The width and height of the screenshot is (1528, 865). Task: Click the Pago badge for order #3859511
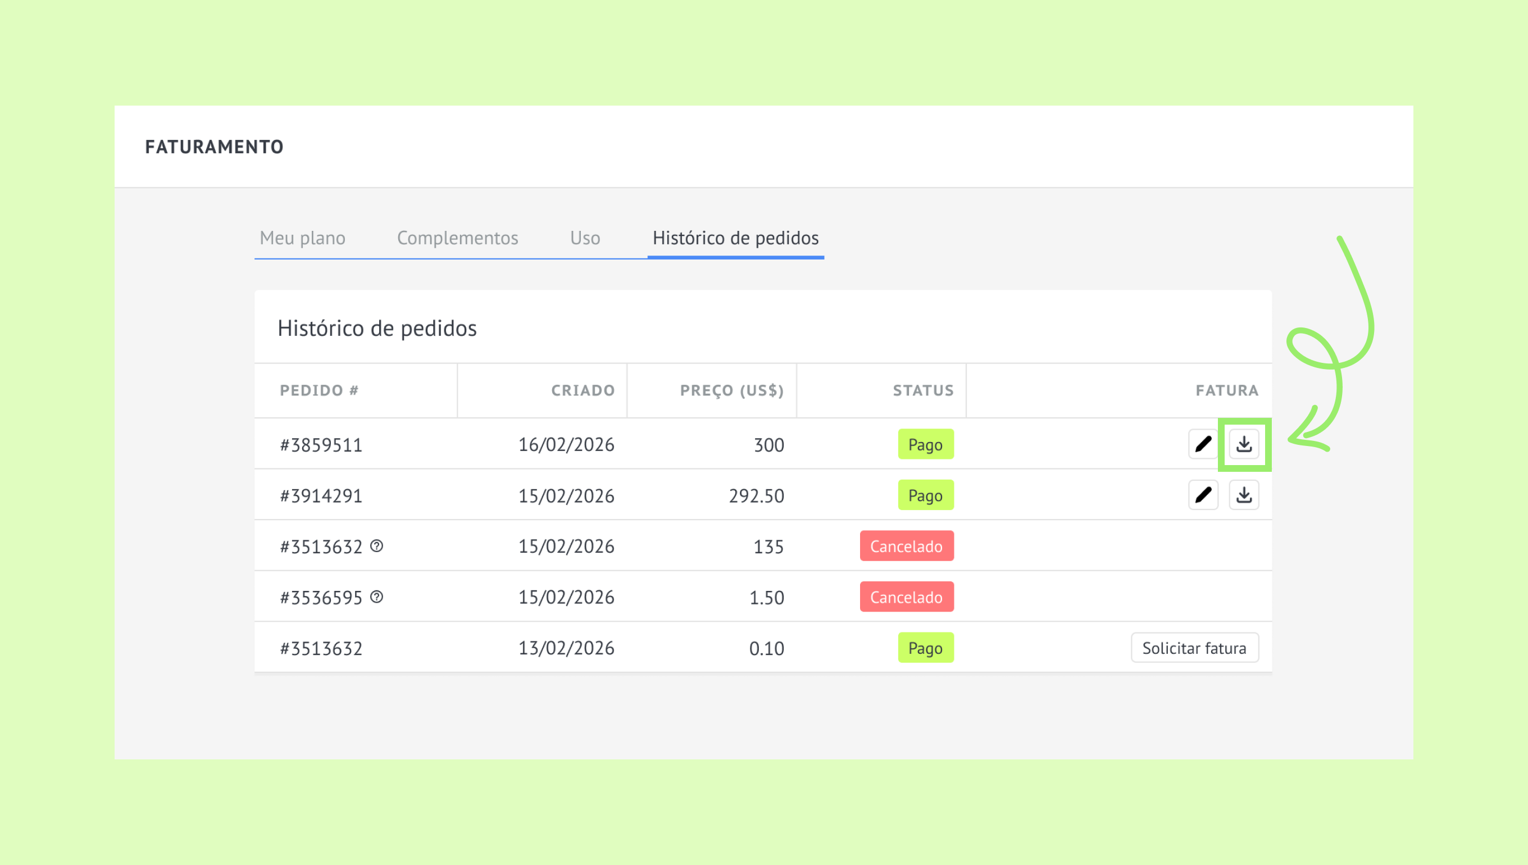[x=926, y=444]
